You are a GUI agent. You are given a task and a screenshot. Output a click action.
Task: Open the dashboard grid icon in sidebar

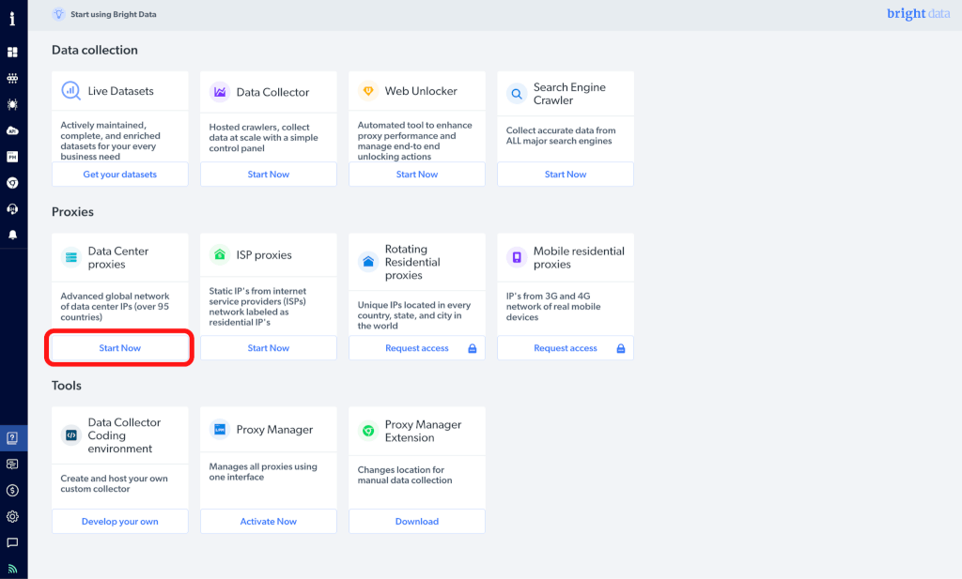point(13,53)
